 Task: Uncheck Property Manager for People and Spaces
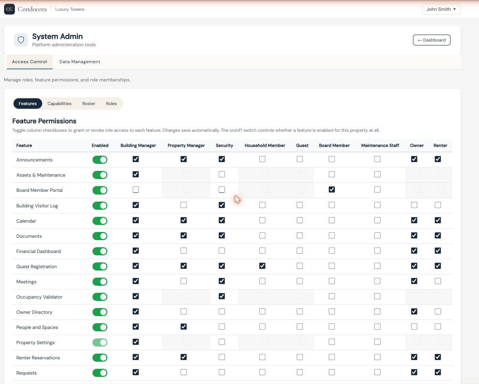pyautogui.click(x=184, y=327)
